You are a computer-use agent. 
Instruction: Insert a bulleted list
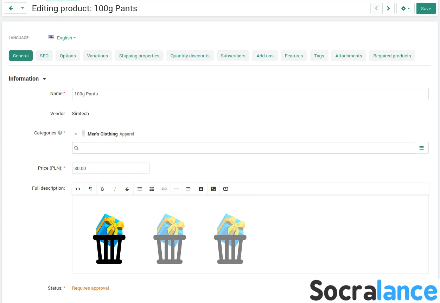click(140, 189)
